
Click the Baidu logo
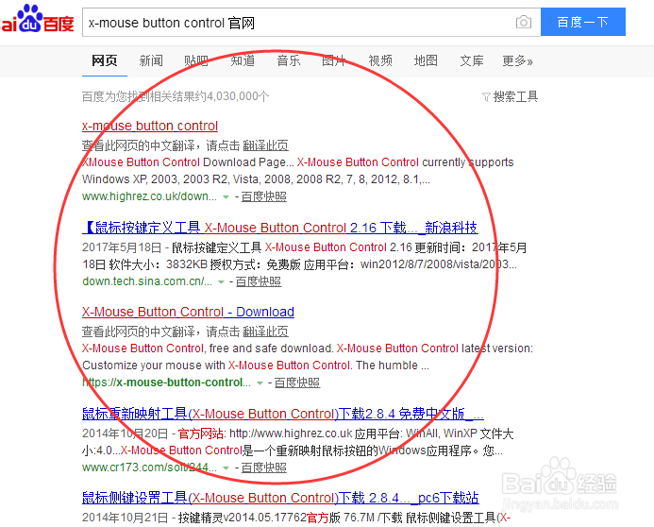point(38,19)
